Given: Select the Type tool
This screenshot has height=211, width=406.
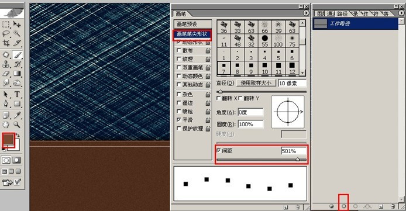Looking at the screenshot, I should click(17, 94).
